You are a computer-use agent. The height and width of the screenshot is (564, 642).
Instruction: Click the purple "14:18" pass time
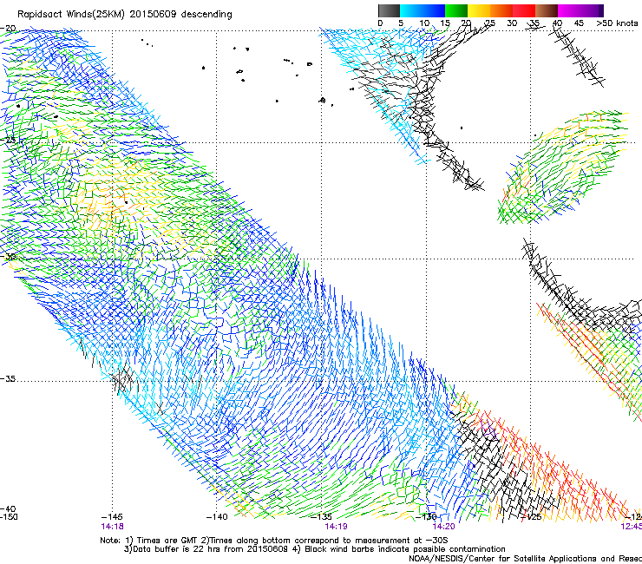112,527
